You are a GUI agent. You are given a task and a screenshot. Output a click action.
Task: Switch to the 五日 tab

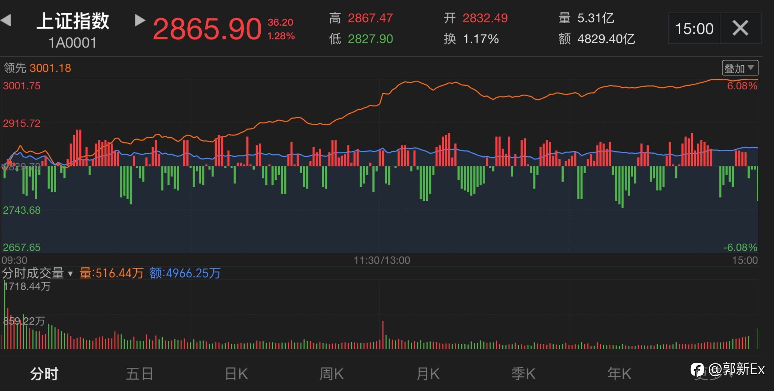click(139, 373)
